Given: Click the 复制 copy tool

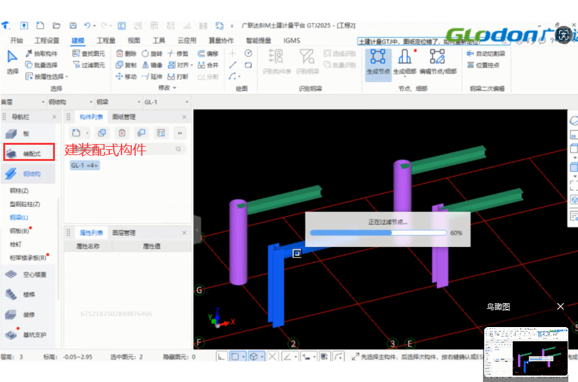Looking at the screenshot, I should tap(126, 65).
